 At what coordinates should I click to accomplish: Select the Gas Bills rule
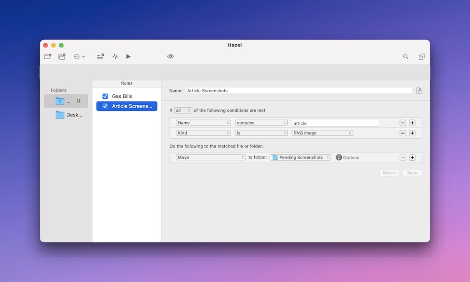click(122, 96)
